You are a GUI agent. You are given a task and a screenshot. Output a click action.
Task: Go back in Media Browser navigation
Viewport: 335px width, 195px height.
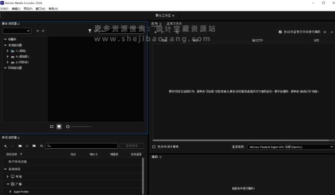click(x=38, y=31)
